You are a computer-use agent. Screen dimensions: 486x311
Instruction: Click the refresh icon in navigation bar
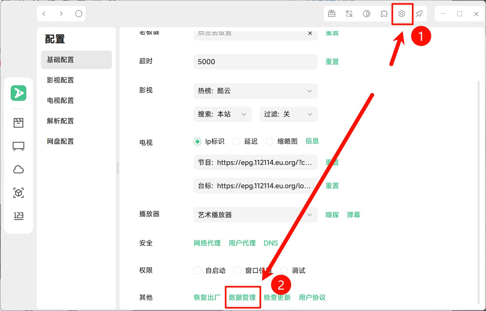[78, 14]
